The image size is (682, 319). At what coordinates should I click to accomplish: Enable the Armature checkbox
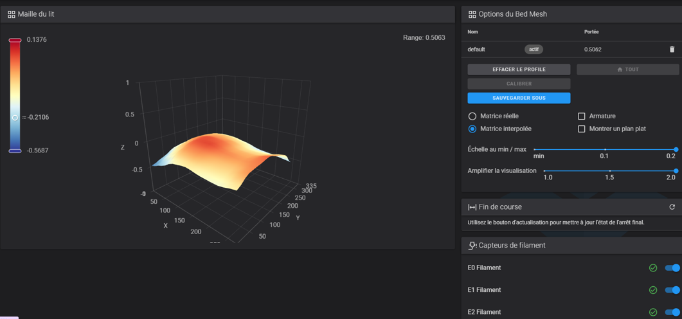pyautogui.click(x=581, y=116)
